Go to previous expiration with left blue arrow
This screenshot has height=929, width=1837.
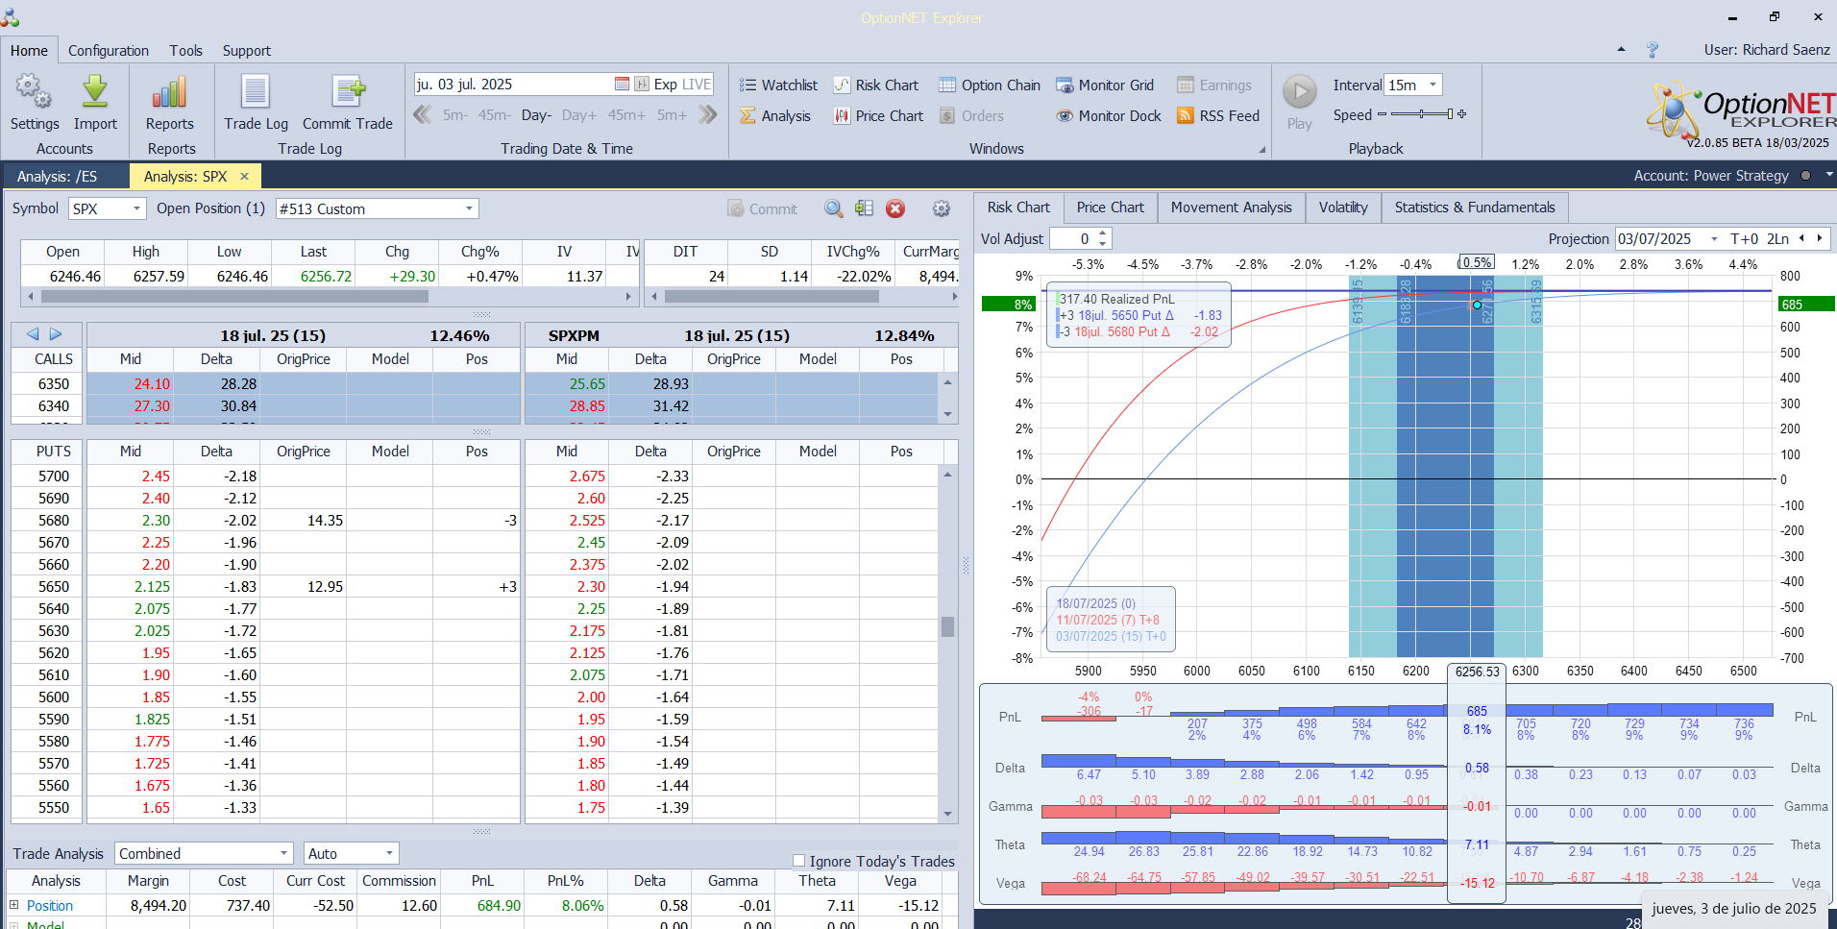pyautogui.click(x=33, y=333)
